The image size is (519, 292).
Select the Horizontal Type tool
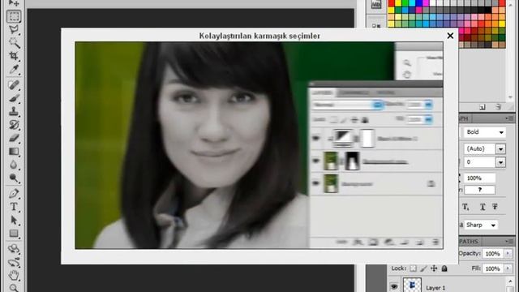(x=14, y=207)
